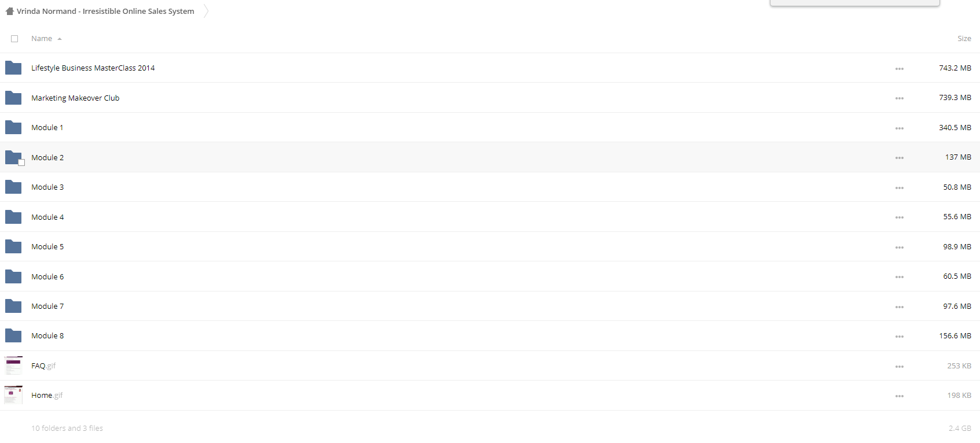The height and width of the screenshot is (443, 980).
Task: Open Vrinda Normand breadcrumb folder title
Action: click(105, 11)
